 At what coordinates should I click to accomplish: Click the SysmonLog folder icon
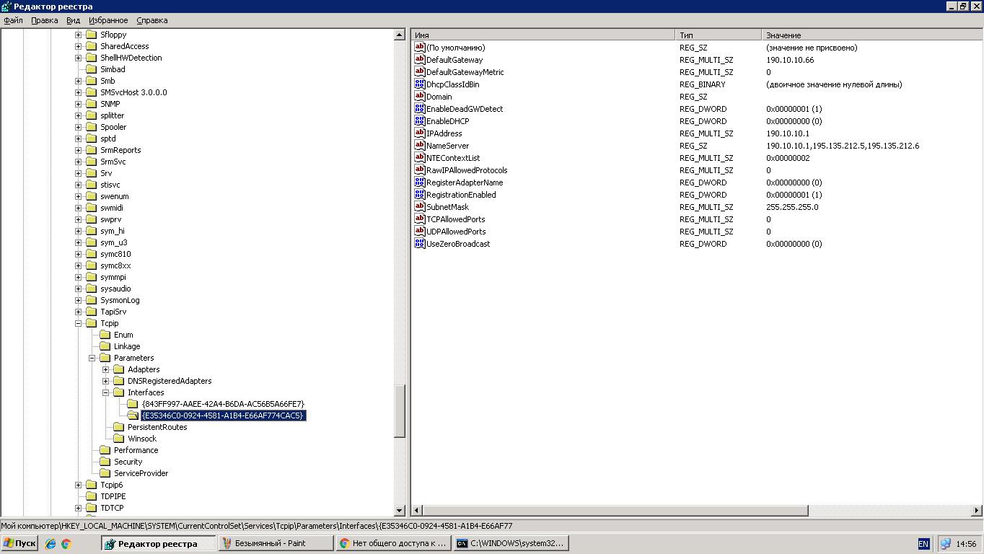92,300
